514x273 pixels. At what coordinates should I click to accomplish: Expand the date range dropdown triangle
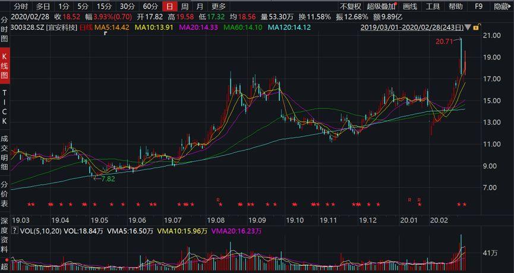469,27
